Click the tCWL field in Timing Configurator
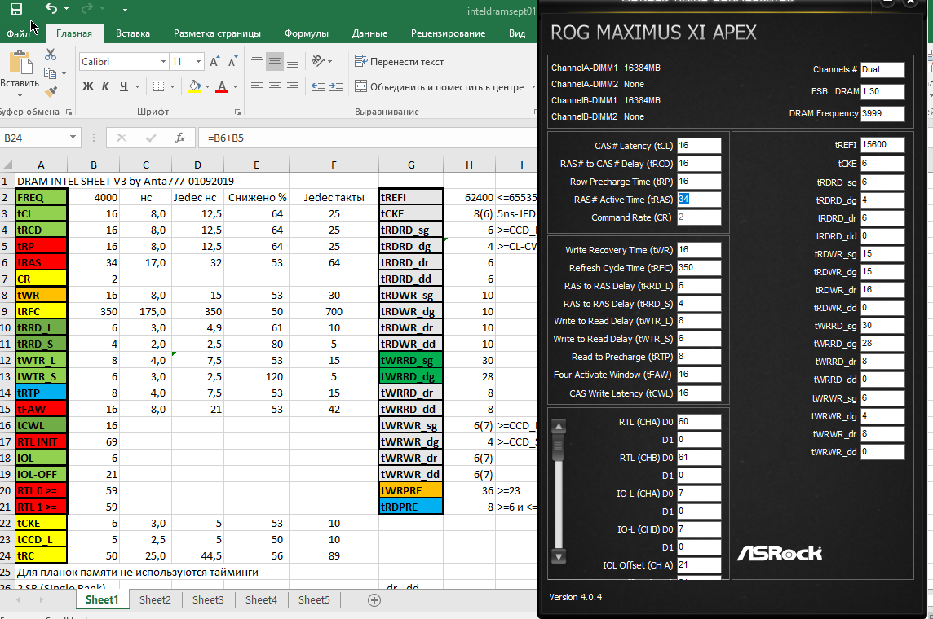 pos(699,393)
